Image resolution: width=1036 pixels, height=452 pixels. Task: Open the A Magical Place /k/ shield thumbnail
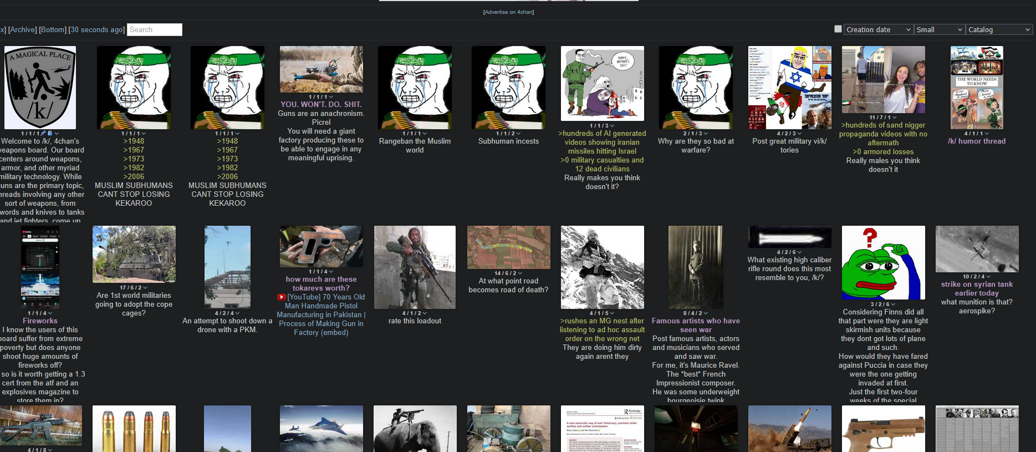[40, 88]
